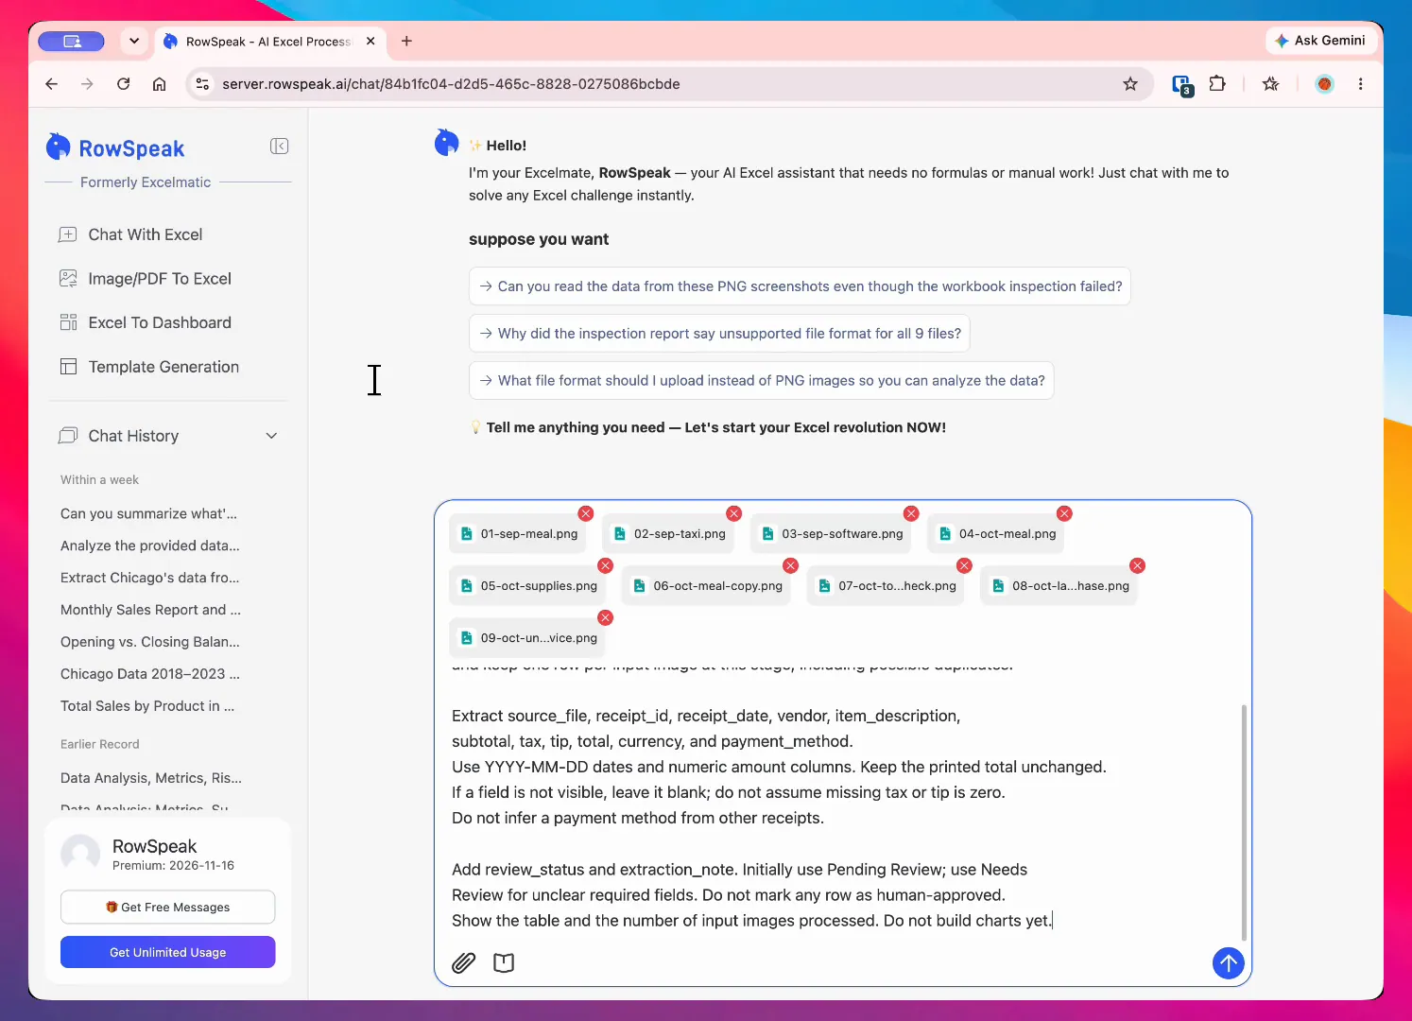Open chat 'Opening vs. Closing Balan...'
The width and height of the screenshot is (1412, 1021).
pos(150,642)
